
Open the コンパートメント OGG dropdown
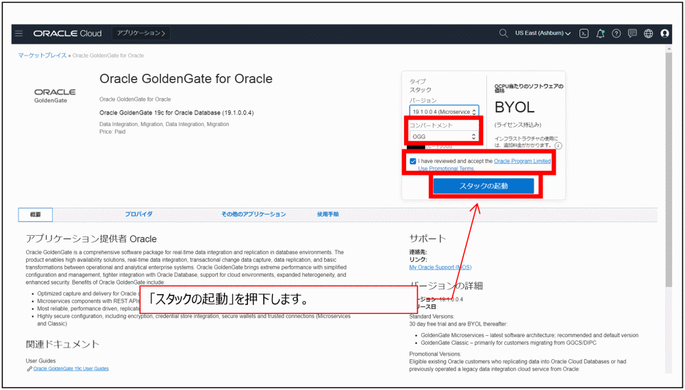click(x=445, y=137)
